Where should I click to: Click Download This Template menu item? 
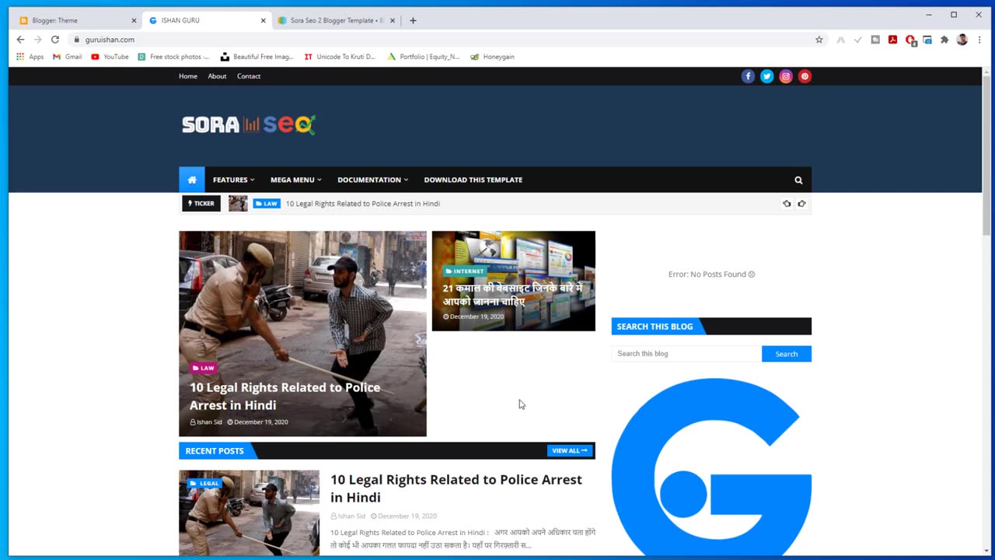(x=473, y=180)
